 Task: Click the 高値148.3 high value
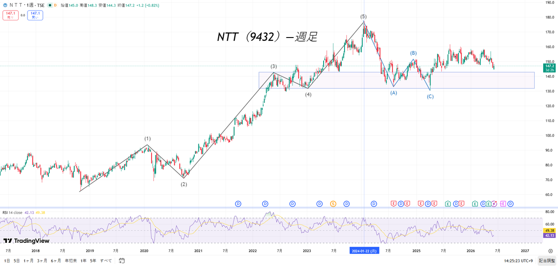coord(89,5)
